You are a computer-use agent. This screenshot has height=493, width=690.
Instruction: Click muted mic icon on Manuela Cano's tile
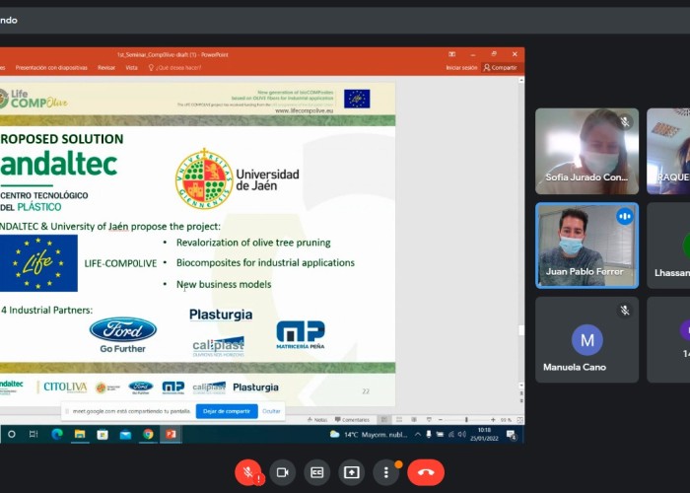(x=624, y=311)
